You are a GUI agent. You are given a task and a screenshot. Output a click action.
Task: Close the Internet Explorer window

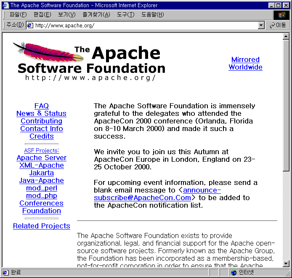[286, 5]
